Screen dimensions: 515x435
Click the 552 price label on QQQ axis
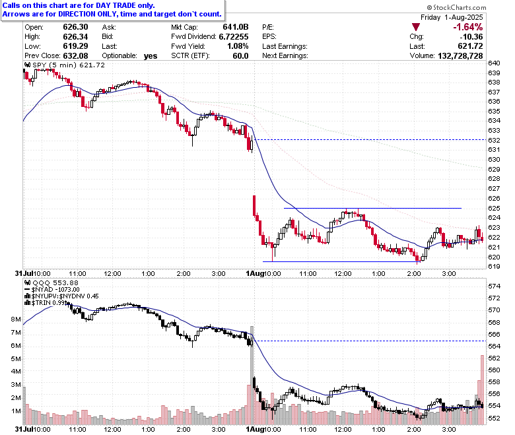494,418
